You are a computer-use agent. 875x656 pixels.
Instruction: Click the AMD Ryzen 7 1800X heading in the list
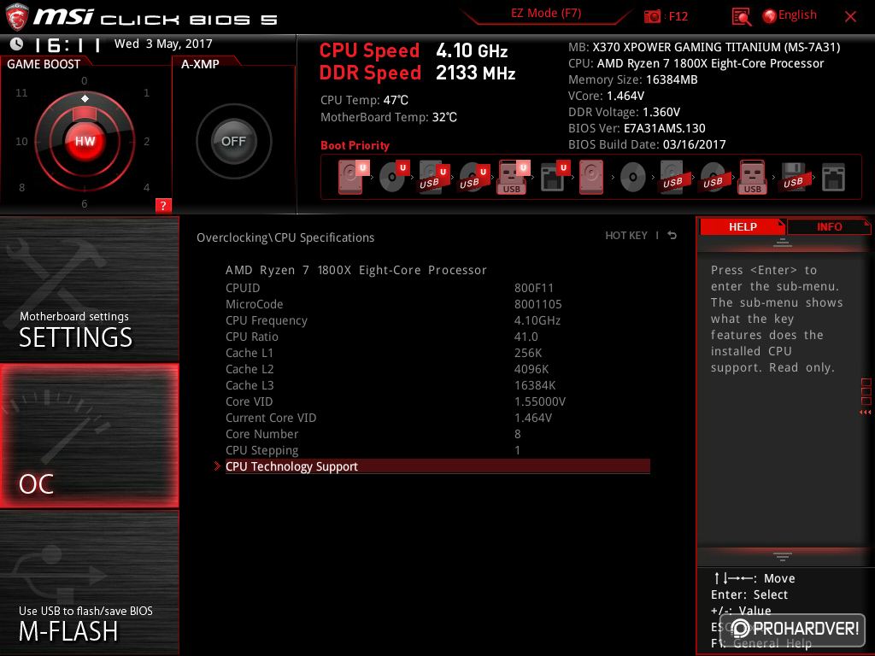pos(356,270)
